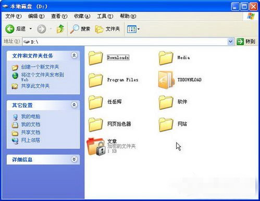Expand the address bar dropdown
This screenshot has height=201, width=260.
pos(231,42)
